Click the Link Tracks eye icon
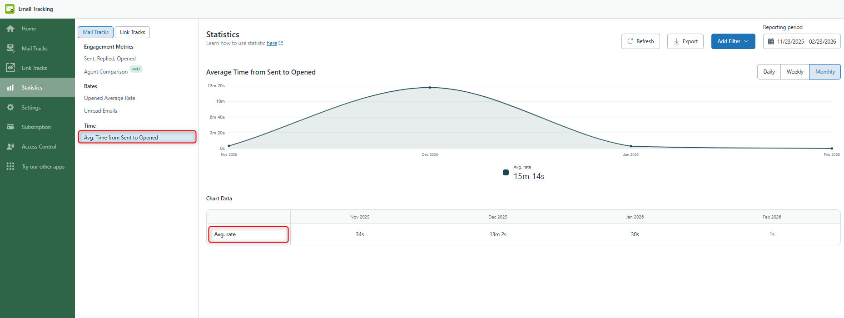Image resolution: width=844 pixels, height=318 pixels. pos(10,68)
